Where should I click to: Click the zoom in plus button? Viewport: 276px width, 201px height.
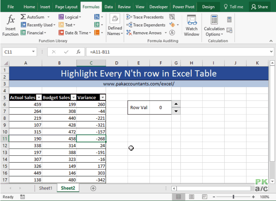253,197
